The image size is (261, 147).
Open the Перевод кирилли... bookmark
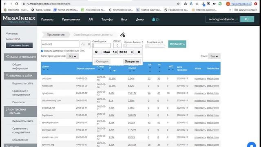tap(204, 10)
